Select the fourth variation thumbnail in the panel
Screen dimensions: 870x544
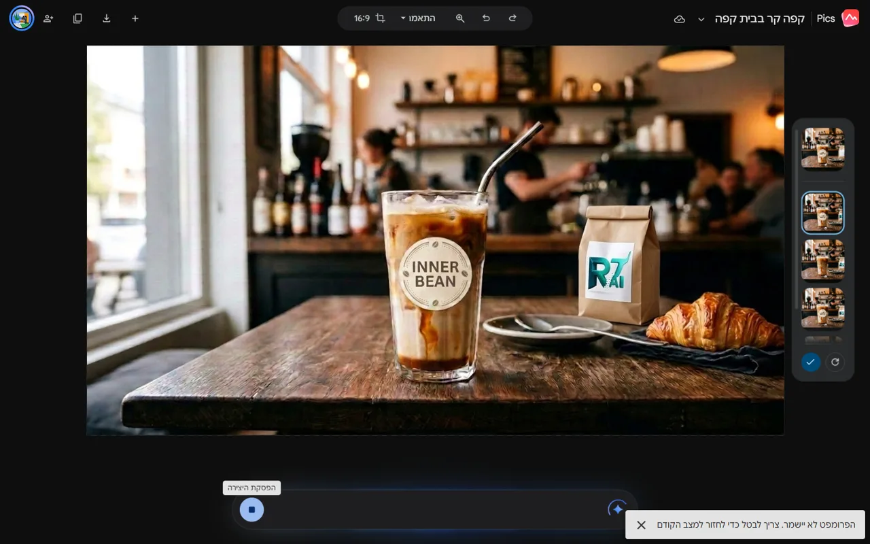point(823,307)
